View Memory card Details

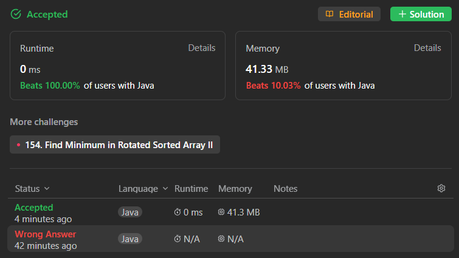point(427,48)
